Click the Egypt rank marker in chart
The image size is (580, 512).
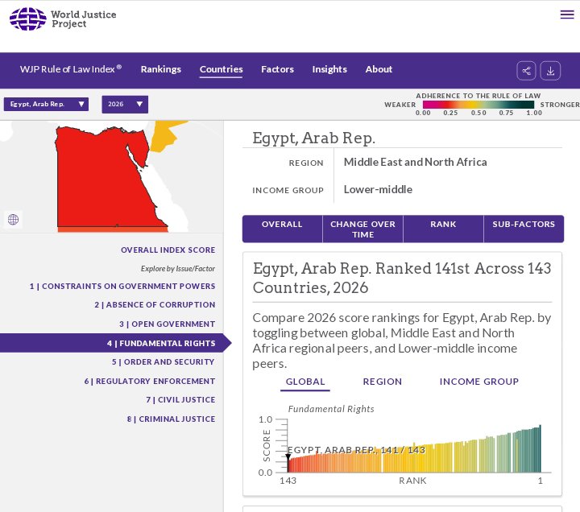coord(288,457)
